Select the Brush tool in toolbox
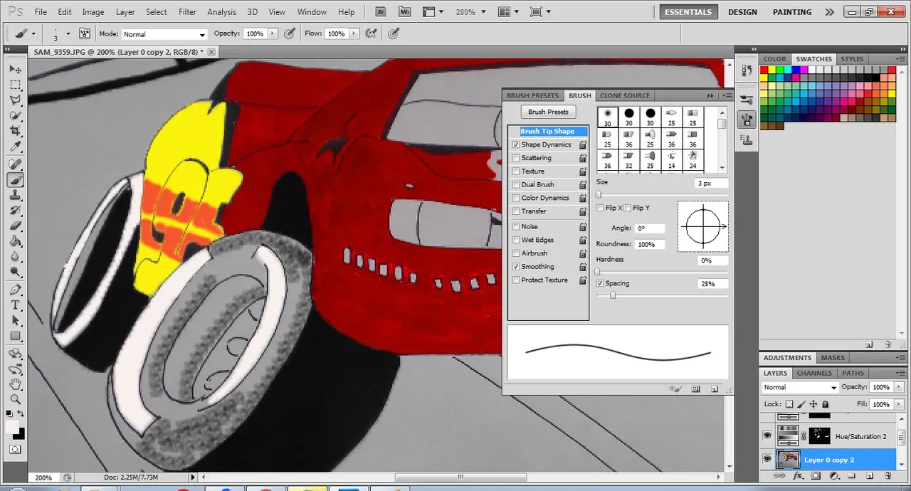911x491 pixels. 15,180
